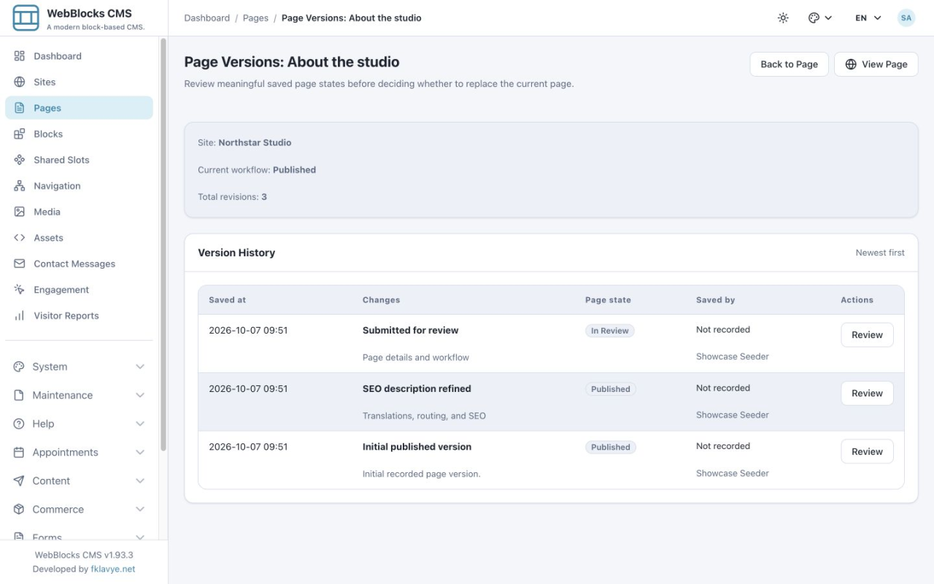934x584 pixels.
Task: Expand the System section chevron
Action: 140,366
